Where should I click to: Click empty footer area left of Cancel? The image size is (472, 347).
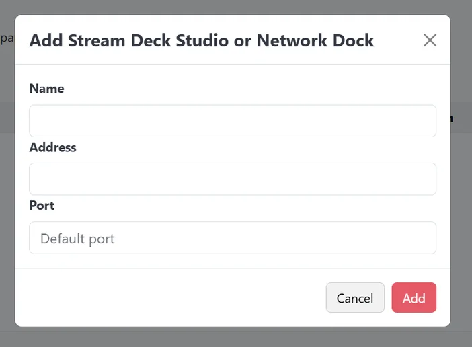pyautogui.click(x=168, y=298)
